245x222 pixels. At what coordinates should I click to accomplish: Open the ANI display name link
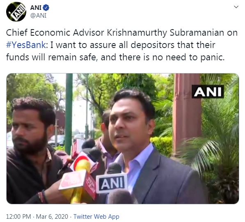(x=36, y=7)
